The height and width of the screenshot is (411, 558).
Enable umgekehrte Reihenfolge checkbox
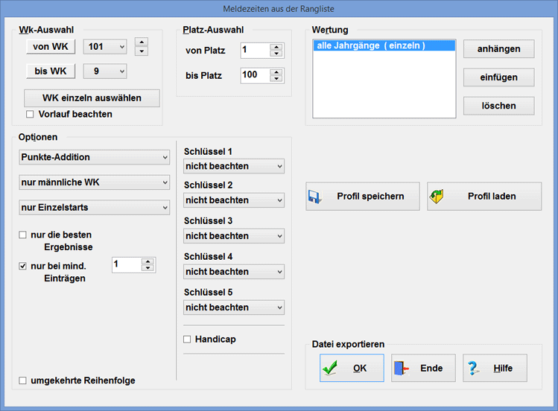click(23, 380)
